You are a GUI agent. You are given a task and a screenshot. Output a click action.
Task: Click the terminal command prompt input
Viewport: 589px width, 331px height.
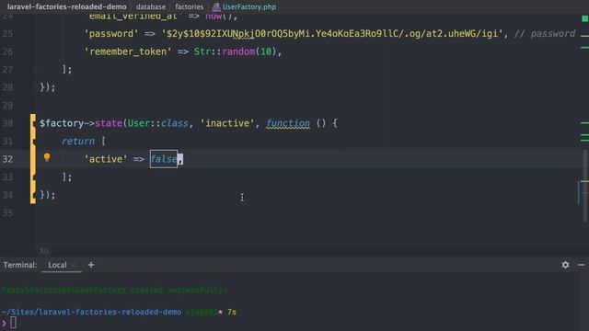coord(13,323)
